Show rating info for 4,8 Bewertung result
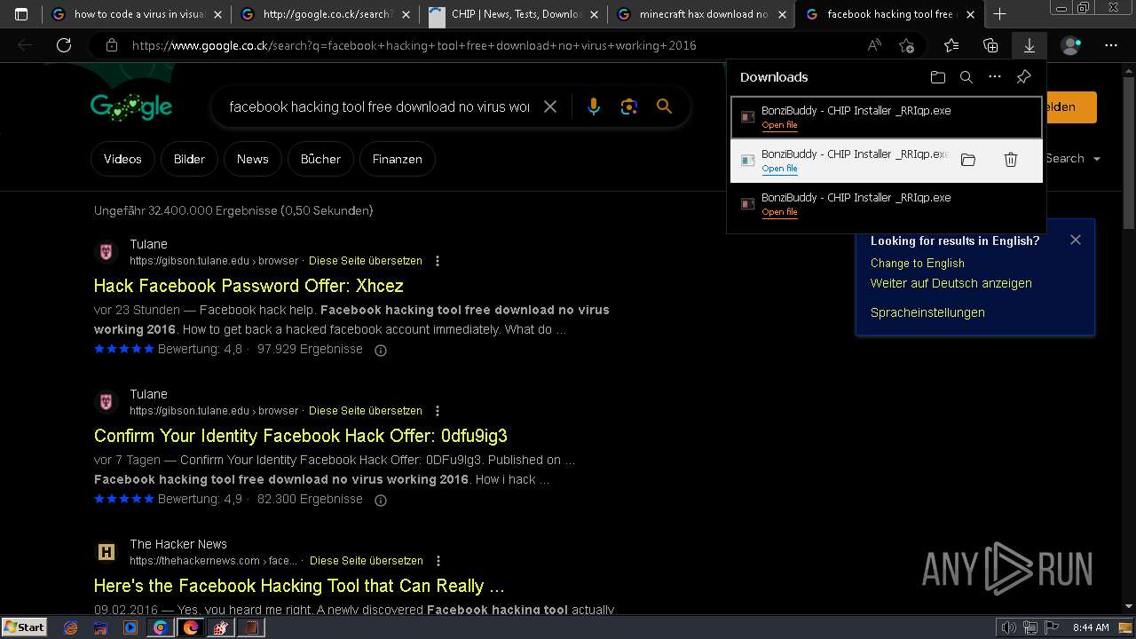Viewport: 1136px width, 639px height. [x=381, y=350]
